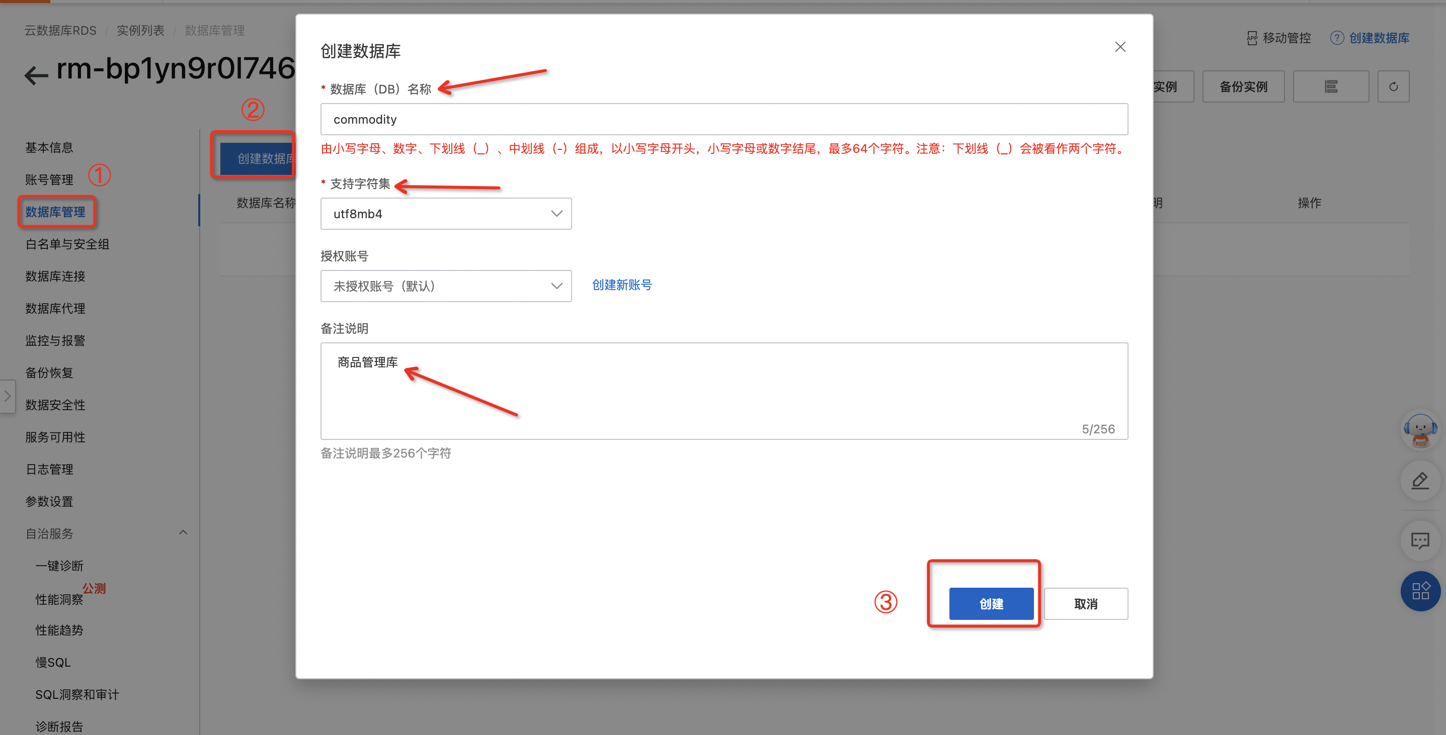Screen dimensions: 1446x735
Task: Click the list layout icon button
Action: 1330,87
